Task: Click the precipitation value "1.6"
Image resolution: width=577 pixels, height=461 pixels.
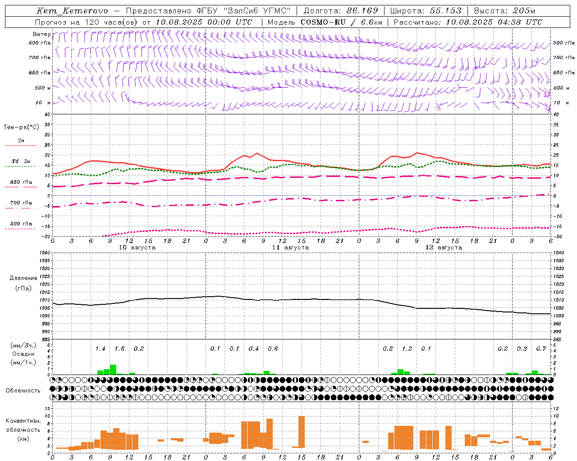Action: (x=119, y=348)
